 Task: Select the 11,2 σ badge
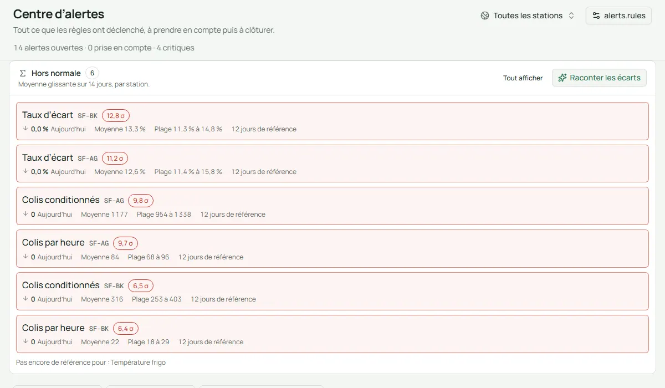115,158
